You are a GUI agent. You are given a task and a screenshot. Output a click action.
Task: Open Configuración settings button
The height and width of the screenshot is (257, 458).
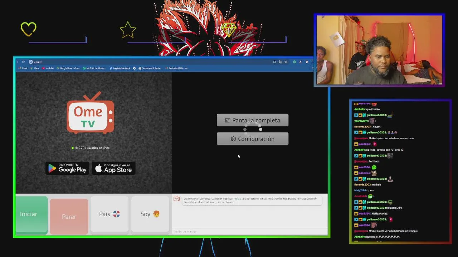253,139
